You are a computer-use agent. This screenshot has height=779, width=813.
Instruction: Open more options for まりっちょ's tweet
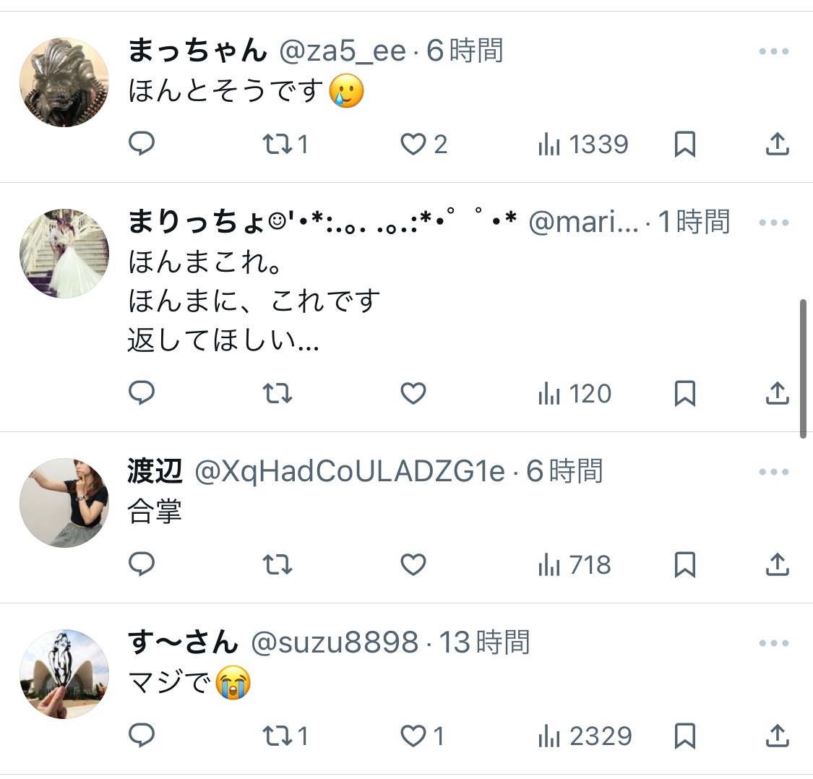coord(773,223)
